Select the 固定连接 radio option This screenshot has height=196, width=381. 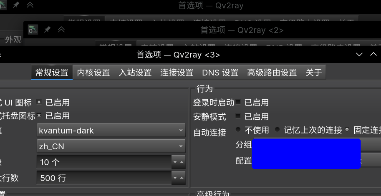click(x=347, y=129)
